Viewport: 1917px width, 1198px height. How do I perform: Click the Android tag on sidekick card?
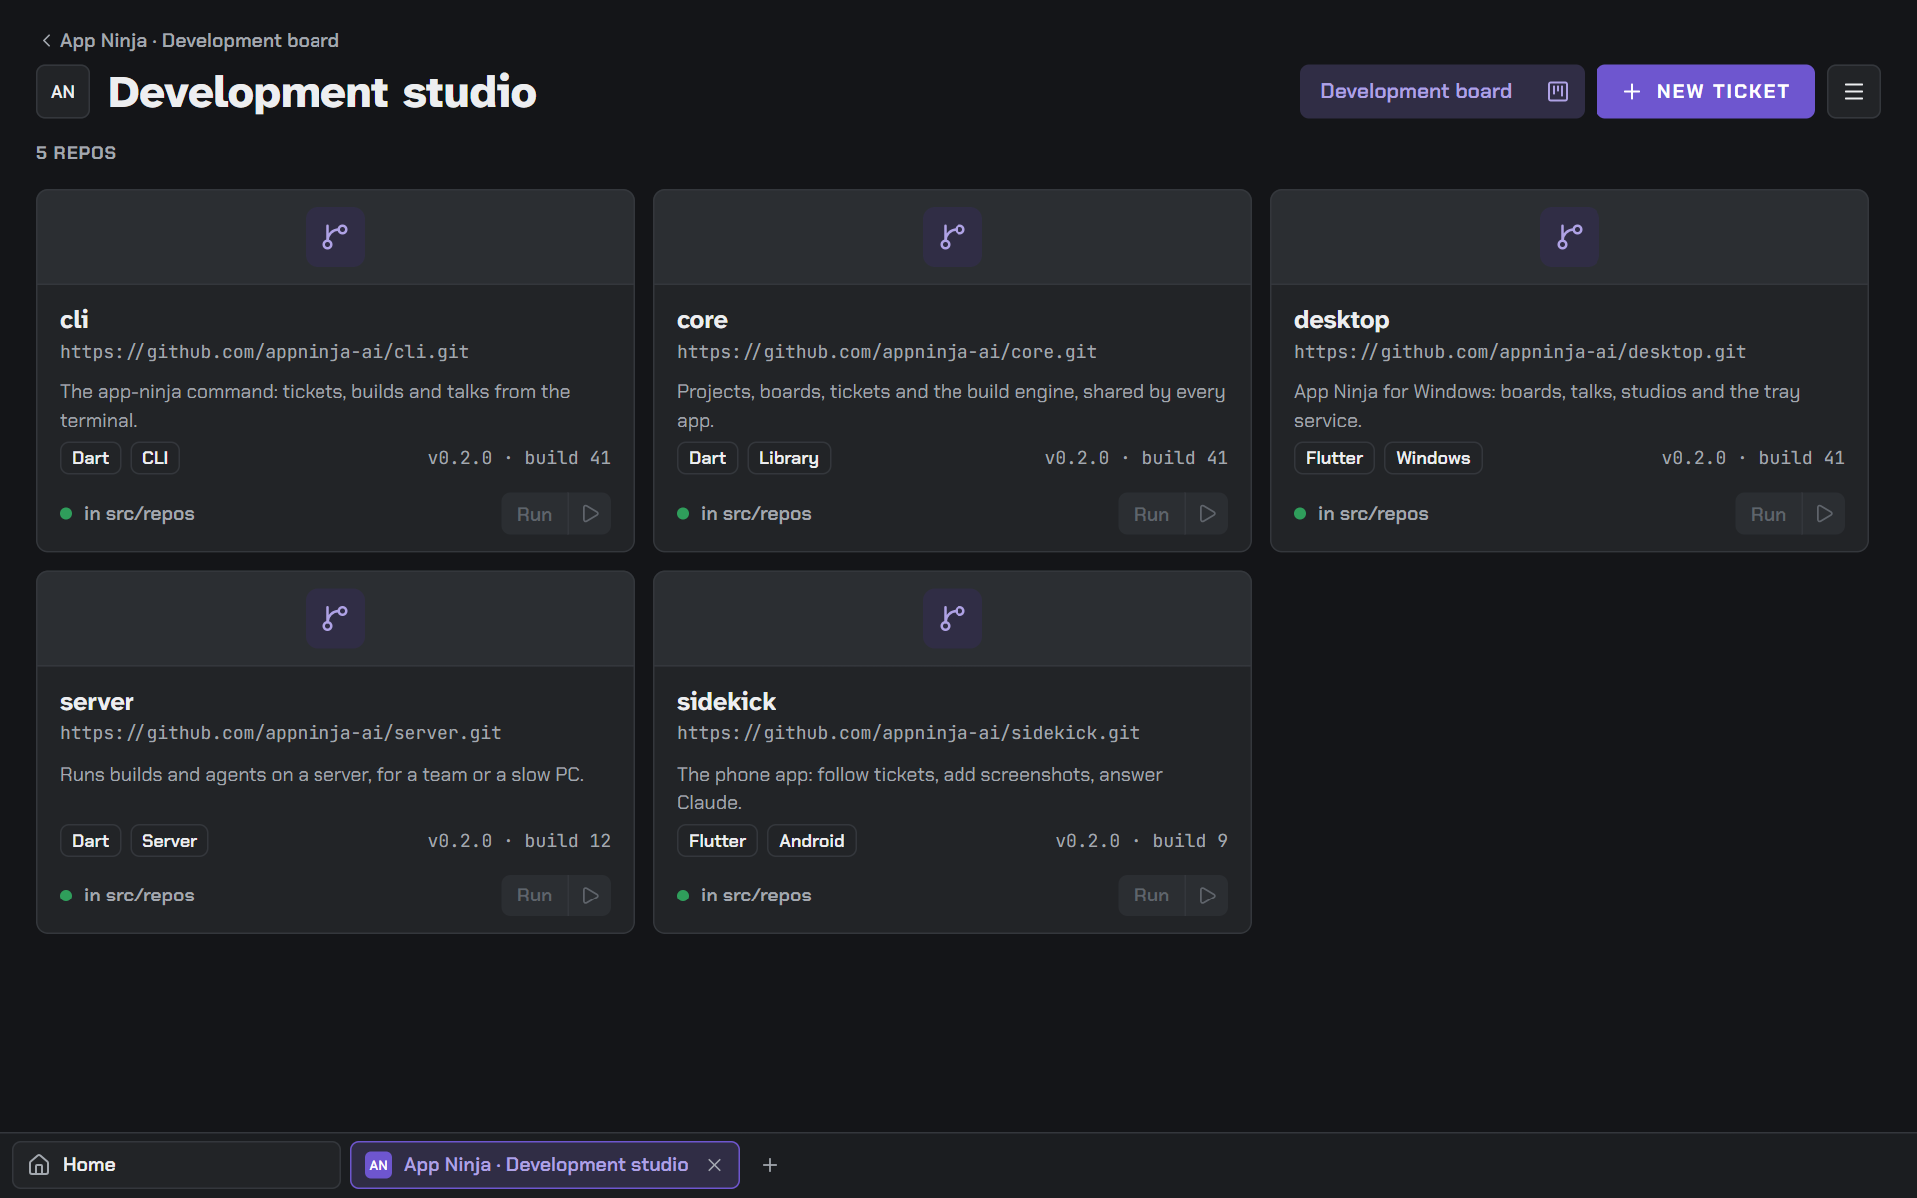coord(812,841)
